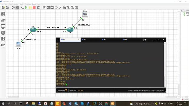This screenshot has width=189, height=106.
Task: Open Solar-PuTTY three-dot menu
Action: [x=58, y=40]
